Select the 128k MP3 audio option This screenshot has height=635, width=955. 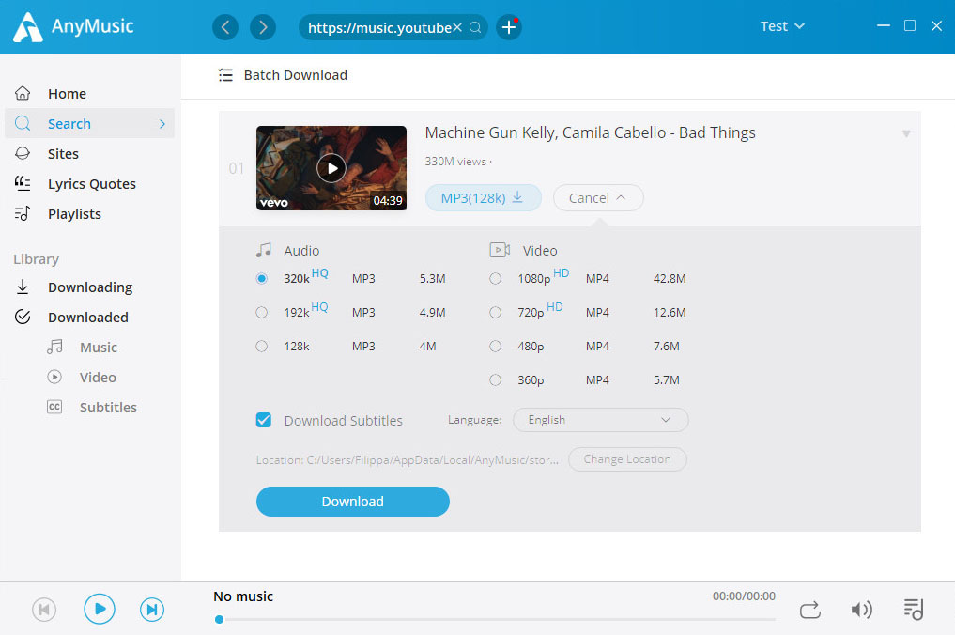[x=261, y=346]
